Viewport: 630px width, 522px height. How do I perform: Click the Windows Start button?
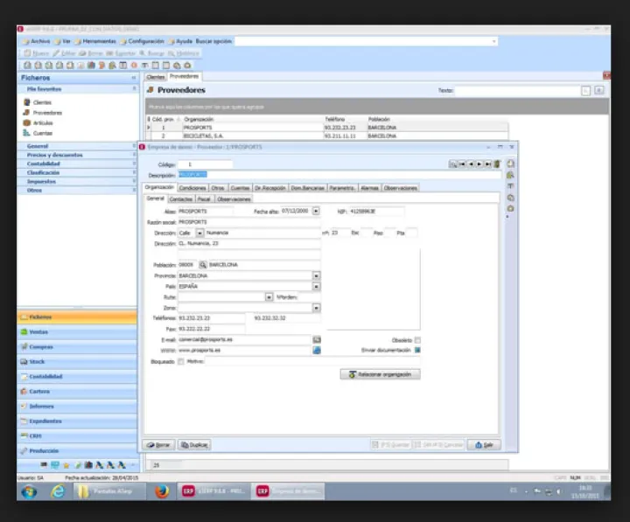(29, 492)
